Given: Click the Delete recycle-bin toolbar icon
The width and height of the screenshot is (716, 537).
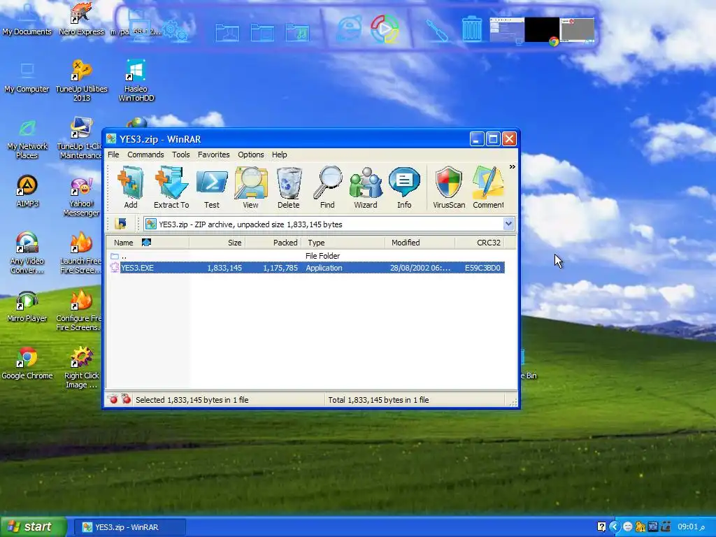Looking at the screenshot, I should coord(289,187).
